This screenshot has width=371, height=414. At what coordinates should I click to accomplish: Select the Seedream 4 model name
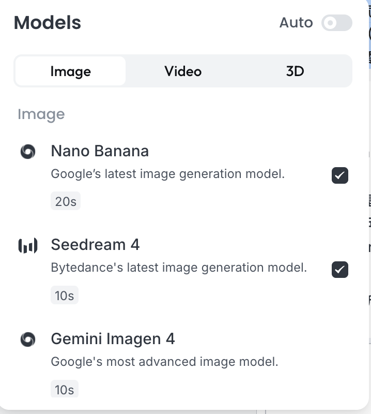click(x=95, y=245)
